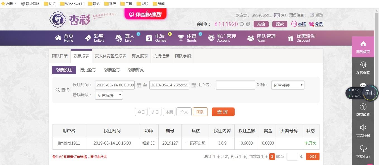The image size is (379, 165).
Task: Open calendar icon for start betting time
Action: pyautogui.click(x=139, y=85)
